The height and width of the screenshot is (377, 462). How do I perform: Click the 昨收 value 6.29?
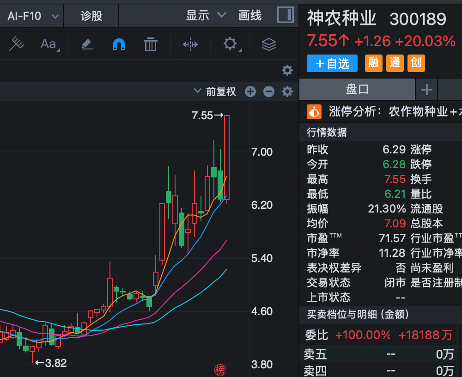[394, 149]
